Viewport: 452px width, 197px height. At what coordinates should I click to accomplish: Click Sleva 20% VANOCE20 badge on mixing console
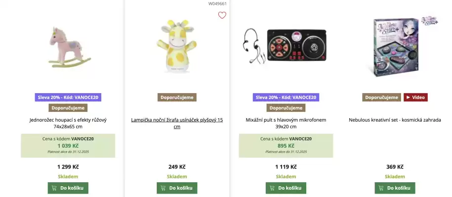(x=286, y=98)
